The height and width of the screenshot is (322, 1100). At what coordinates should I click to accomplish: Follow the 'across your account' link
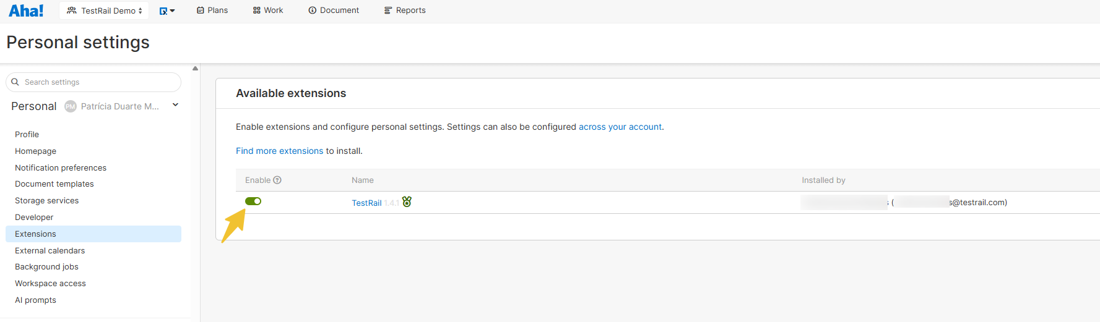coord(620,127)
